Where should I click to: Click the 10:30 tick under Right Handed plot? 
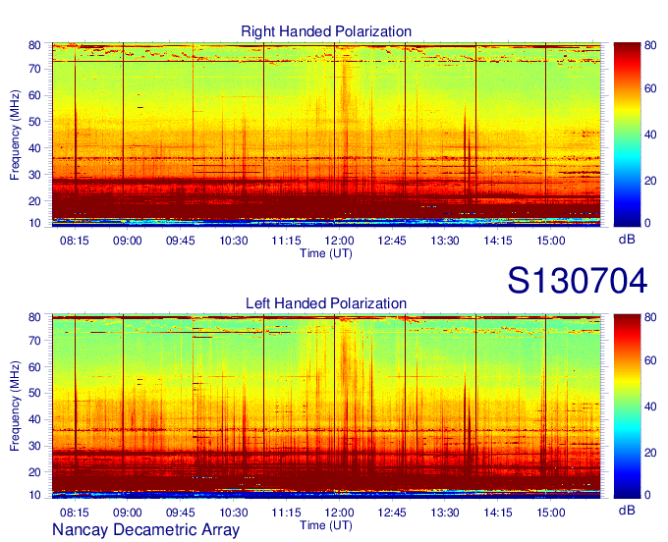234,241
